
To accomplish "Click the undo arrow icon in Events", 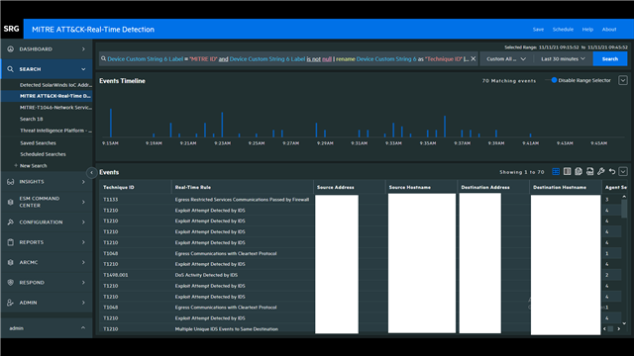I will [x=612, y=172].
